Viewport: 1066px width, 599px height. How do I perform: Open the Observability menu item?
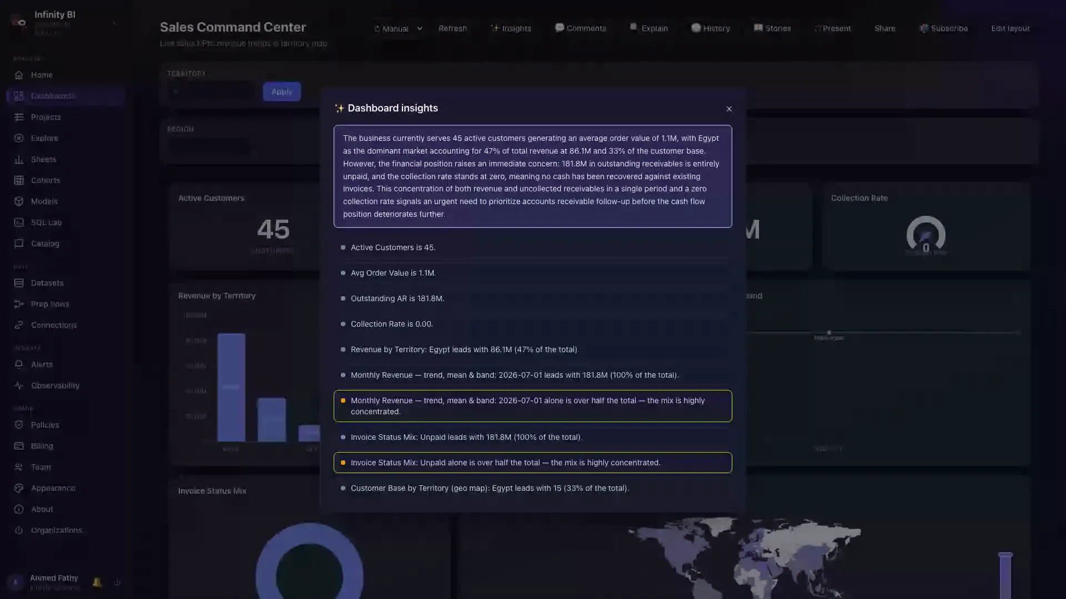66,385
